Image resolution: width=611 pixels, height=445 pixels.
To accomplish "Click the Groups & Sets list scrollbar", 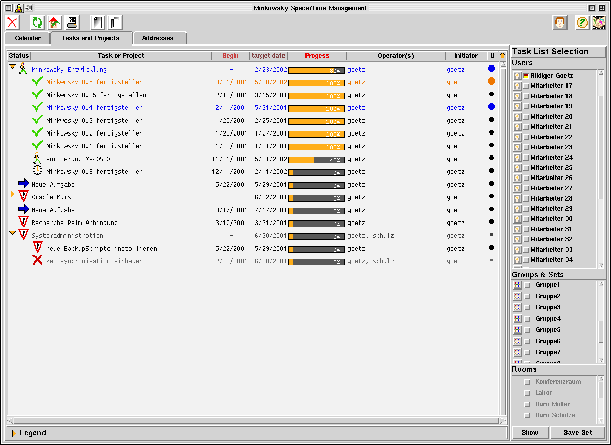I will point(601,322).
